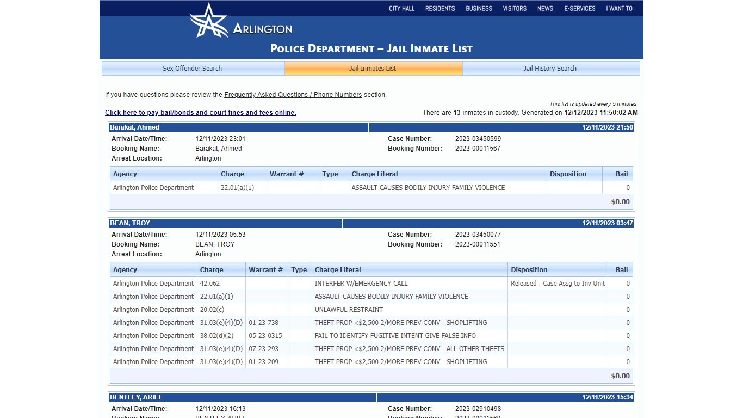Click the Arlington wordmark text
Image resolution: width=743 pixels, height=418 pixels.
263,29
